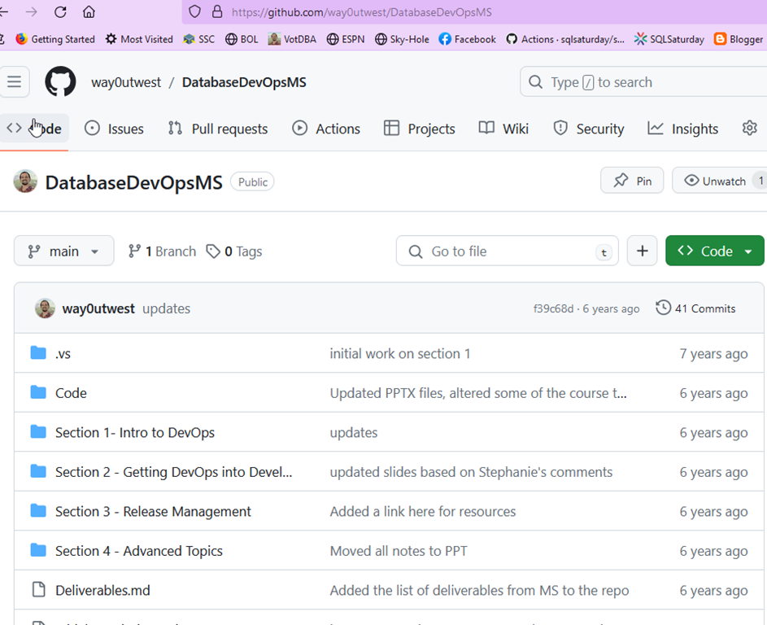Screen dimensions: 767x625
Task: Click the GitHub Octocat logo
Action: coord(60,82)
